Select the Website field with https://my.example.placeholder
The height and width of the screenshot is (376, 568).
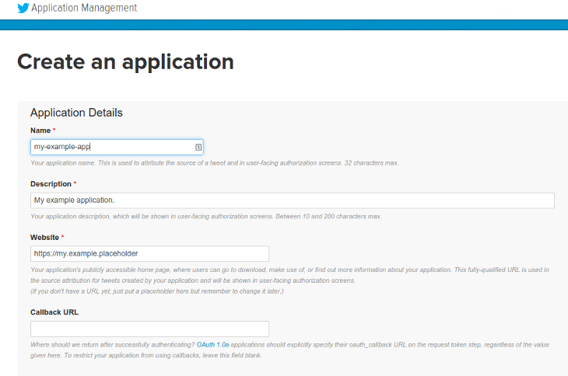coord(149,254)
